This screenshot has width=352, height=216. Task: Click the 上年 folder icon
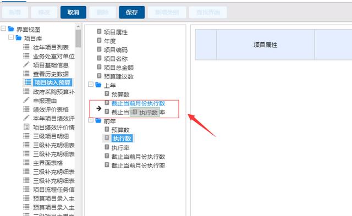pyautogui.click(x=98, y=85)
